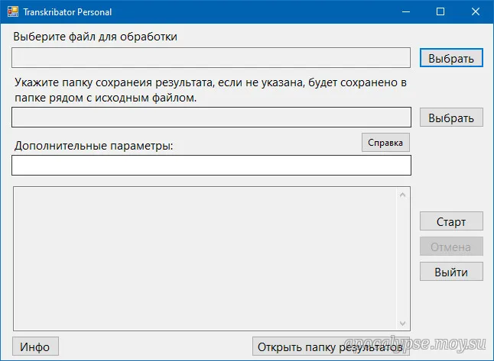The width and height of the screenshot is (494, 361).
Task: Click inside the large log output area
Action: 203,259
